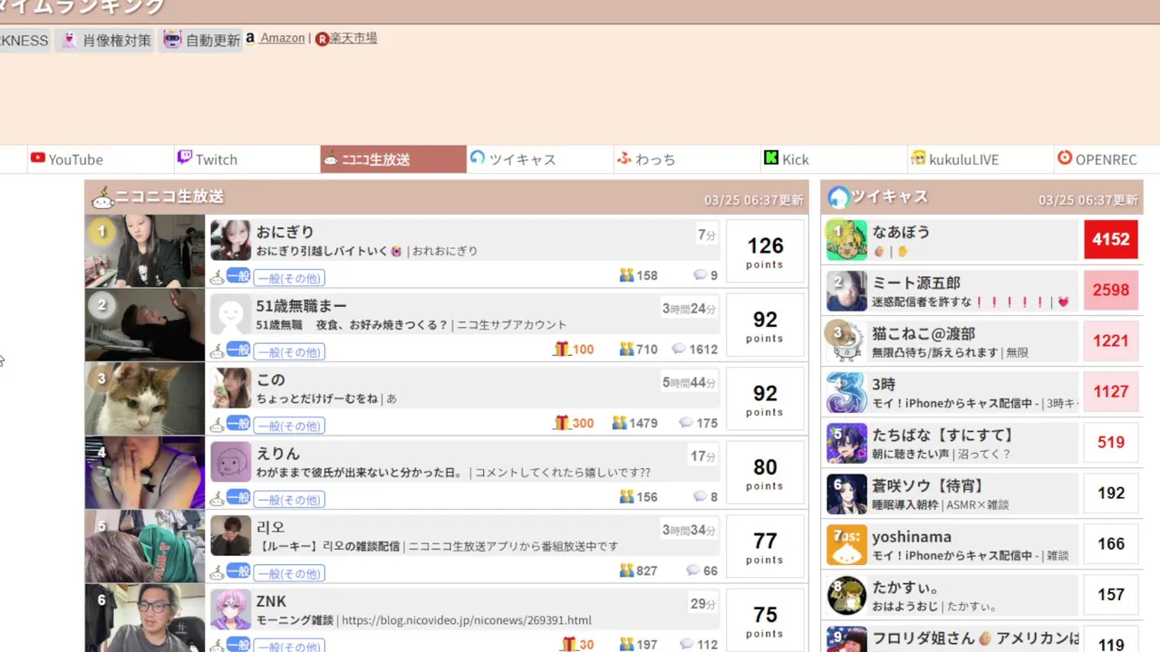Viewport: 1160px width, 652px height.
Task: Click the 2598 score box
Action: [x=1111, y=291]
